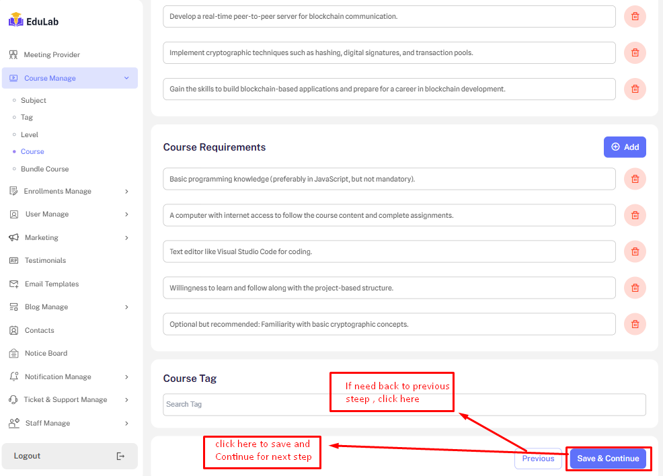Edit the computer with internet access field
663x476 pixels.
click(389, 215)
